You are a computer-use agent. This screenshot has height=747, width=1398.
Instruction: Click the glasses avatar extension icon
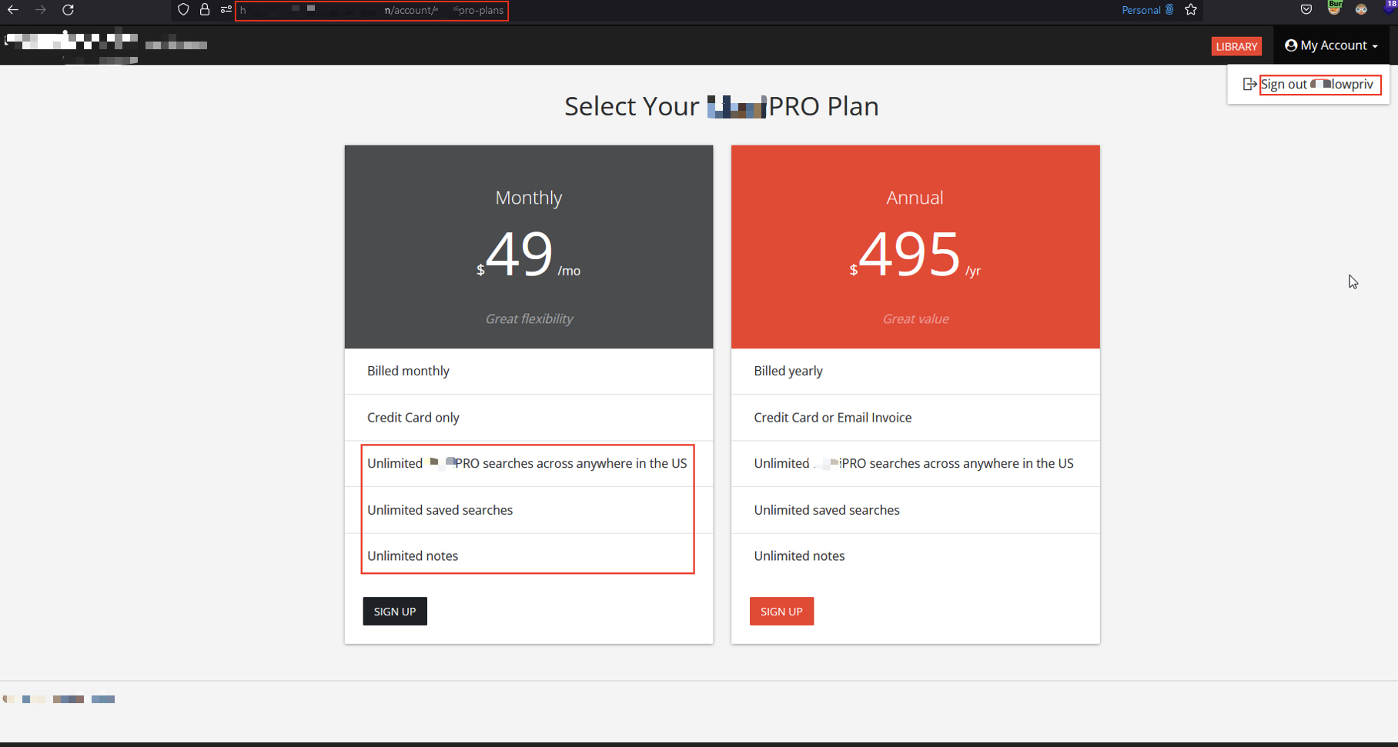1361,10
